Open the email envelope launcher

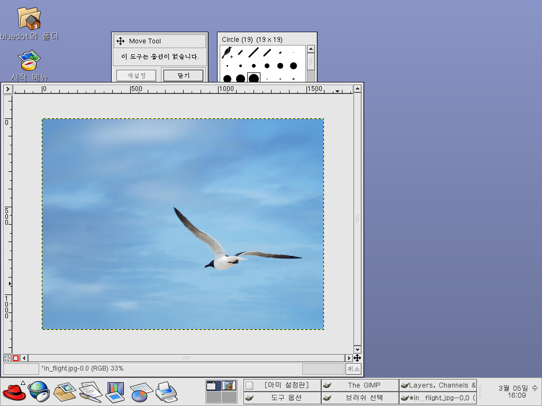click(x=65, y=392)
